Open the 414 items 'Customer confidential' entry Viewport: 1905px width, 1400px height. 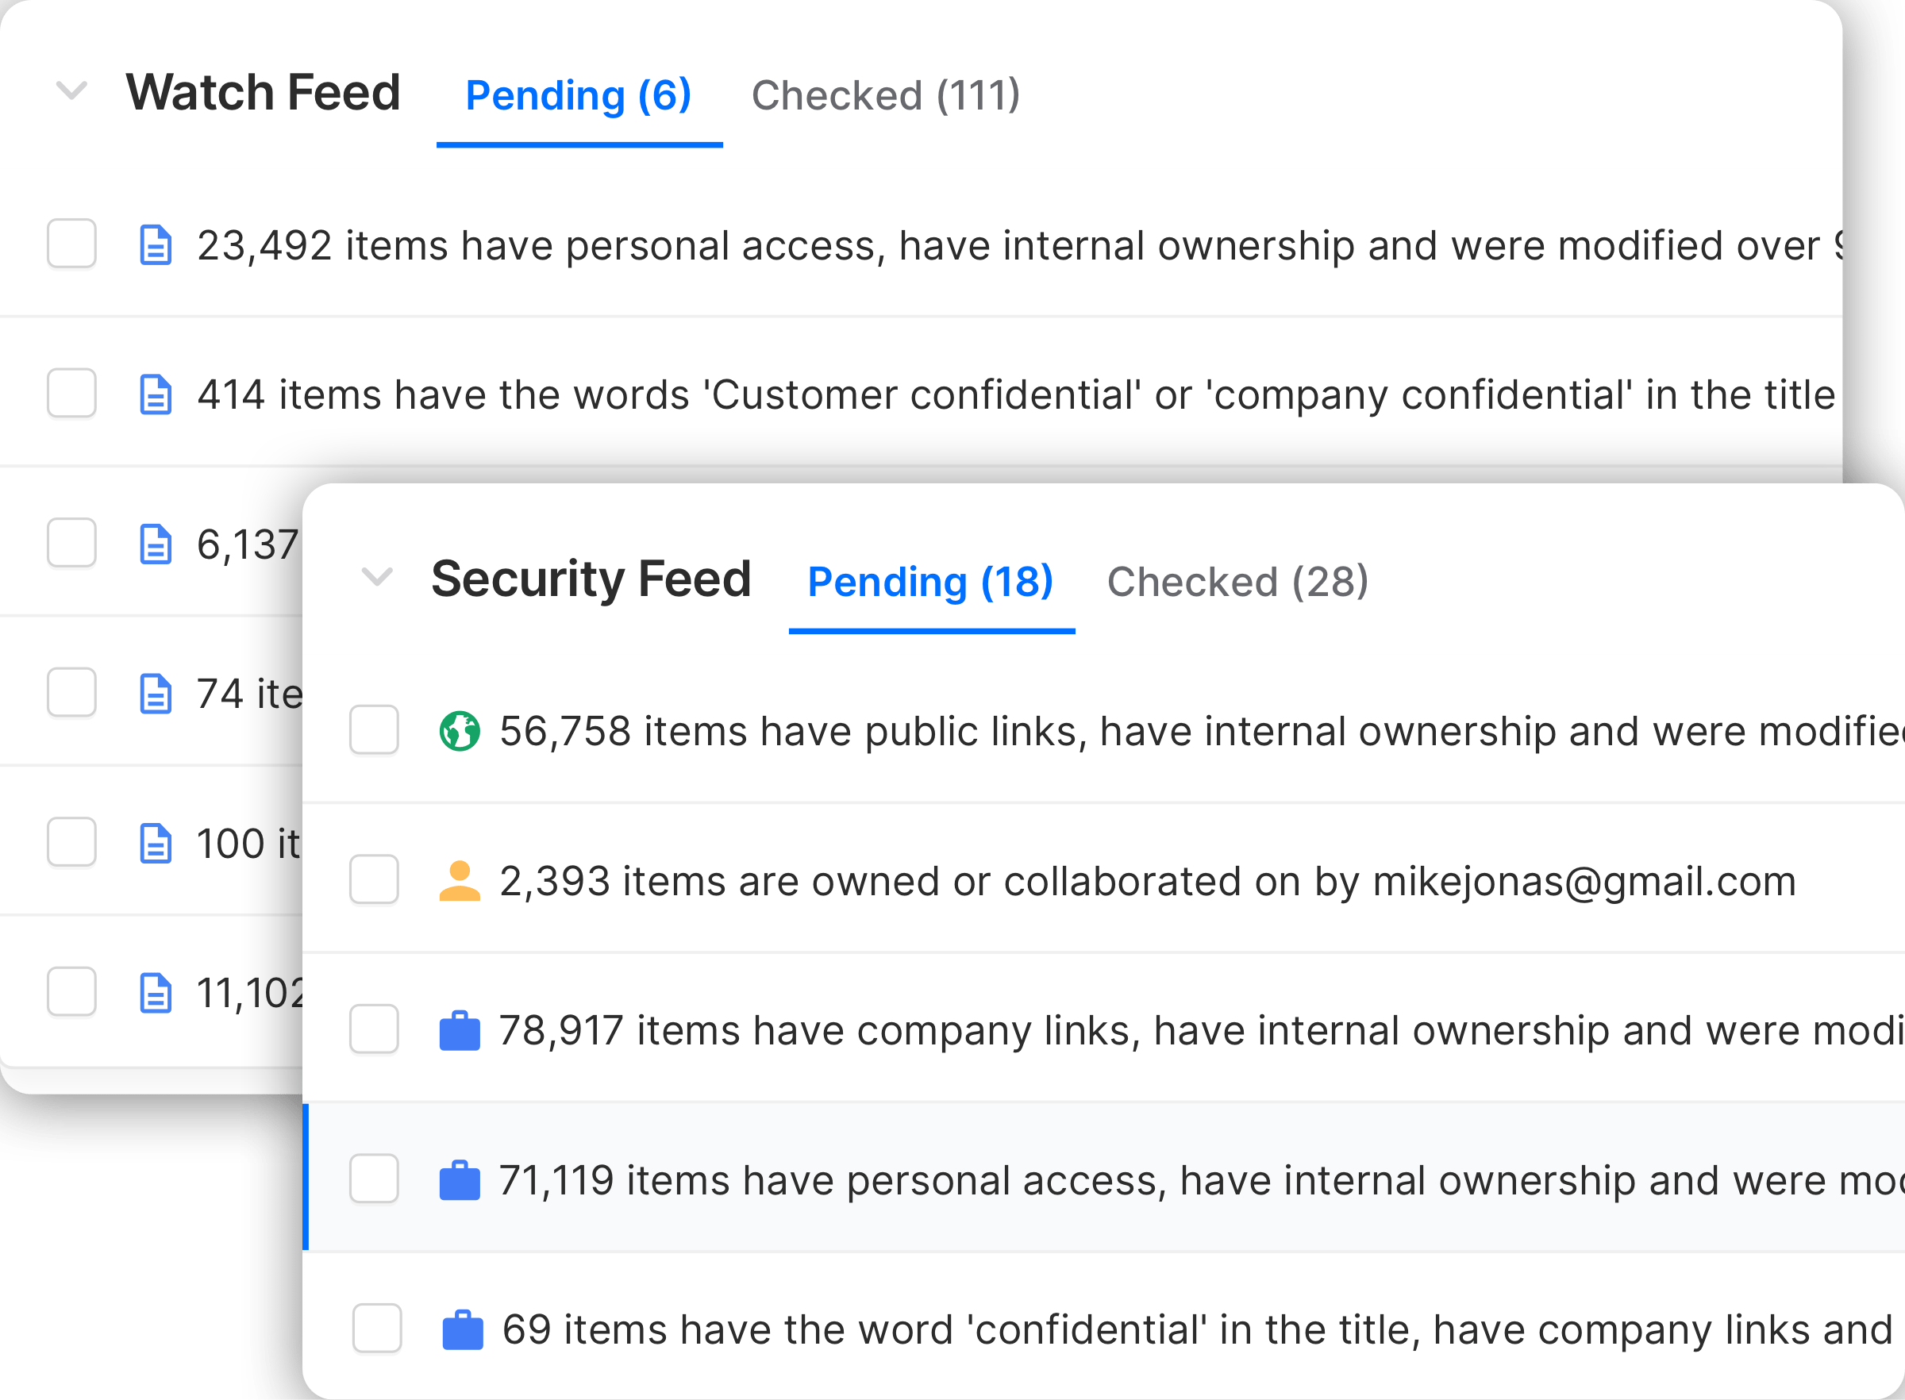(x=1015, y=395)
